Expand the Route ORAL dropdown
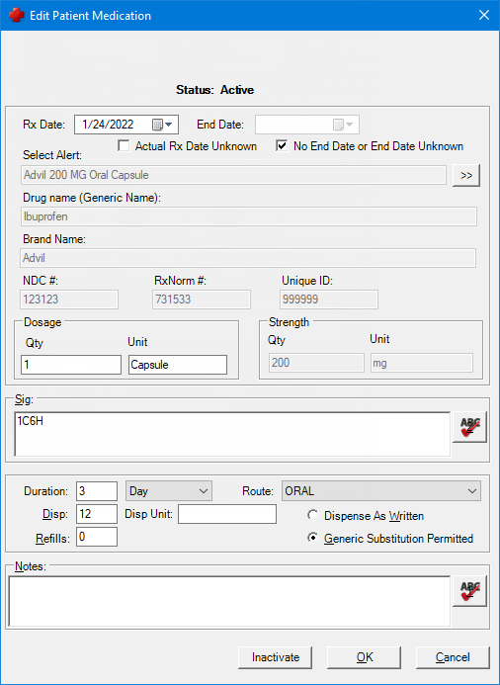 381,491
